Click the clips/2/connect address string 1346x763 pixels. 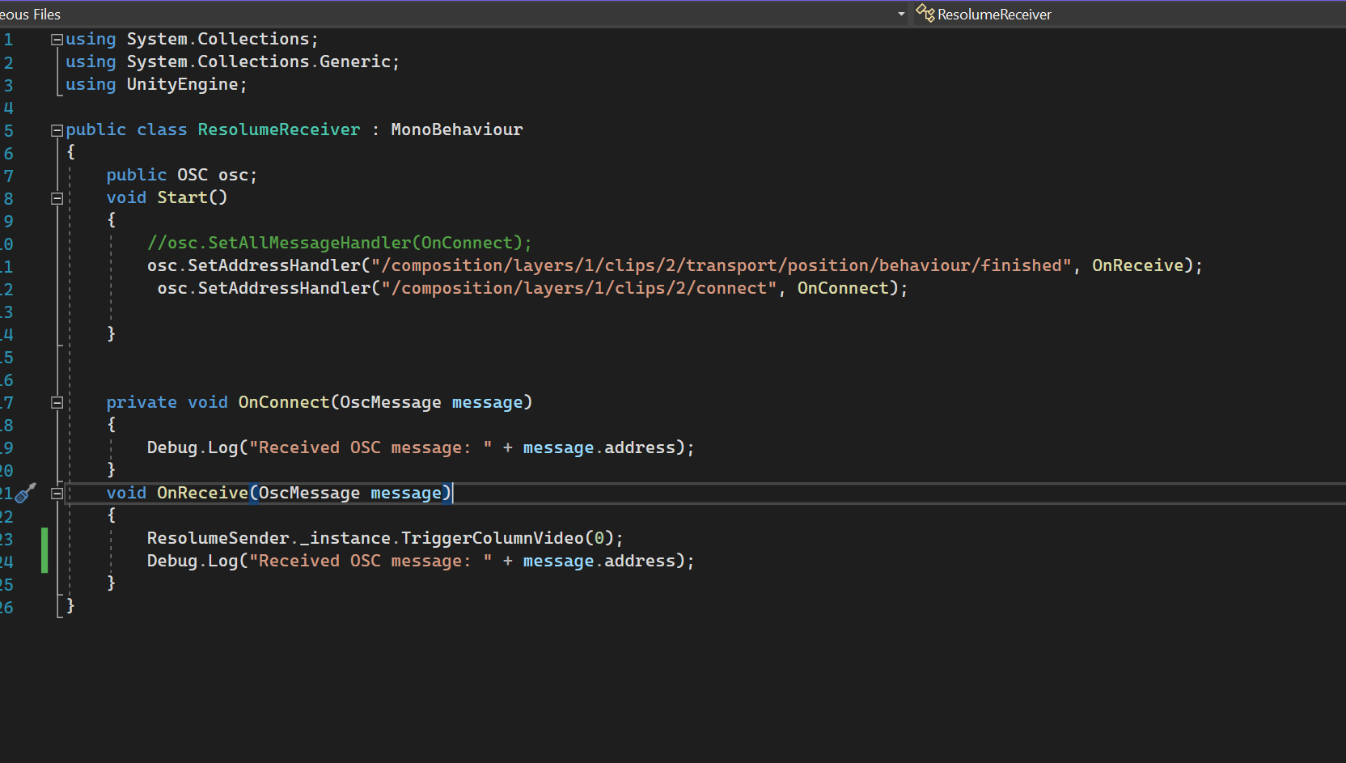tap(578, 288)
